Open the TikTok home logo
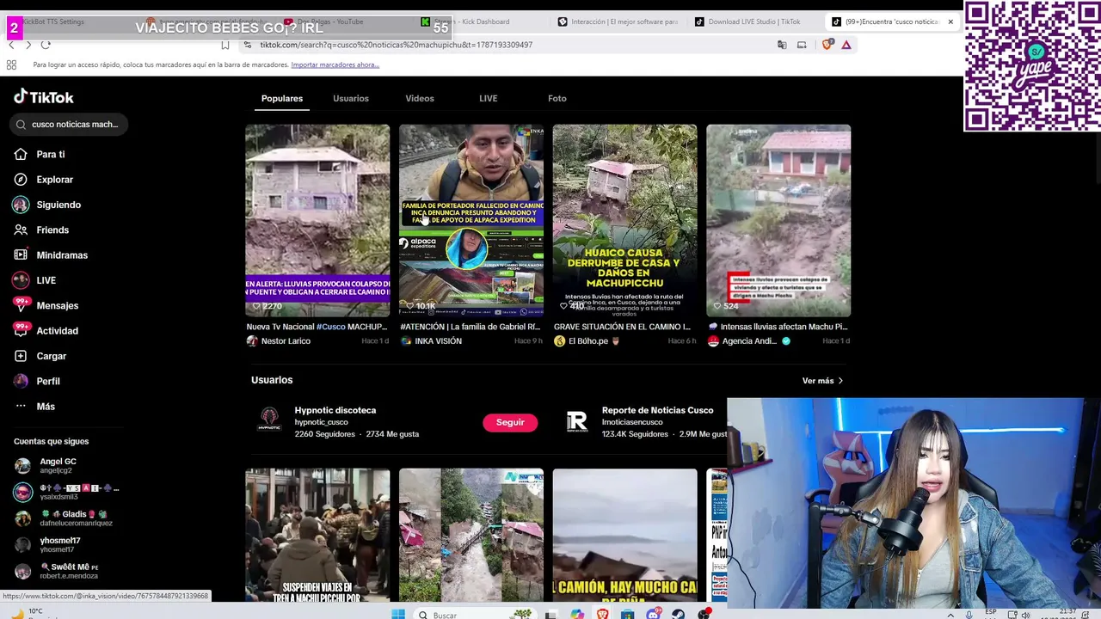1101x619 pixels. (x=44, y=97)
